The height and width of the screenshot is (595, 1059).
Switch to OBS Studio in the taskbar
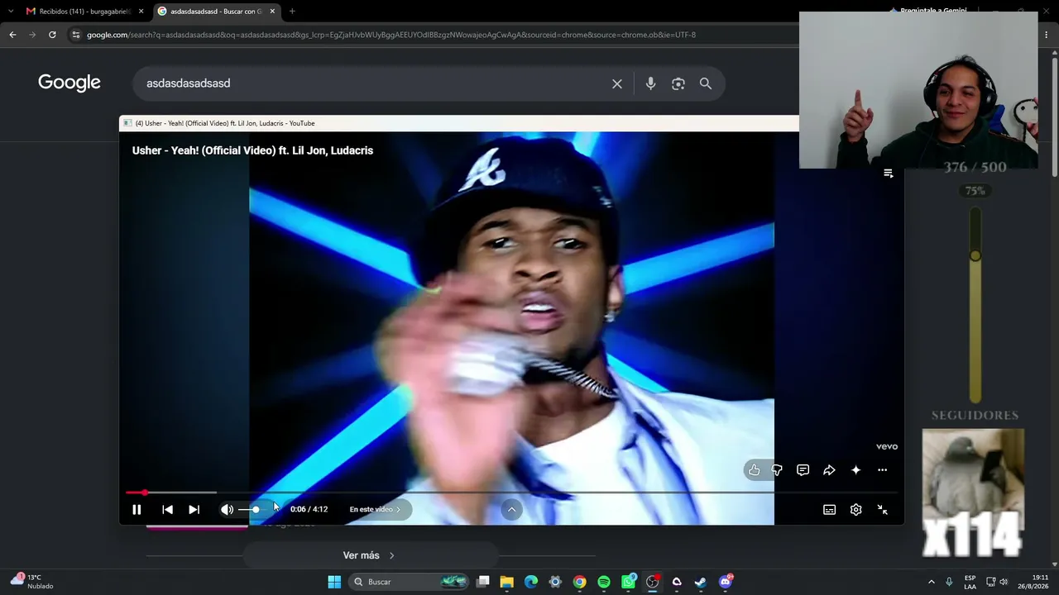click(652, 582)
